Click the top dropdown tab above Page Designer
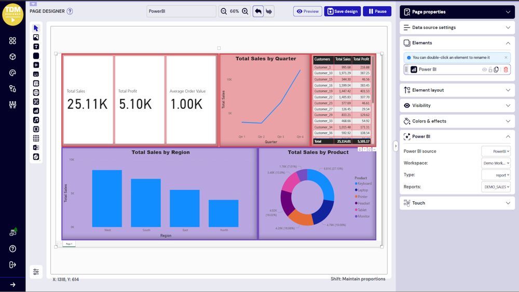 [33, 4]
